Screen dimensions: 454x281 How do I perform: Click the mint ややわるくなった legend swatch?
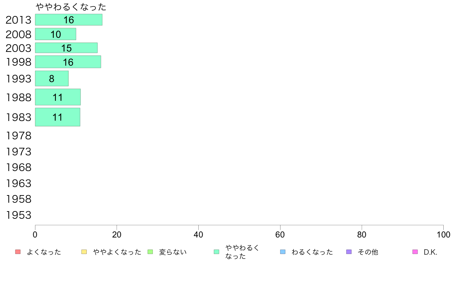point(217,252)
